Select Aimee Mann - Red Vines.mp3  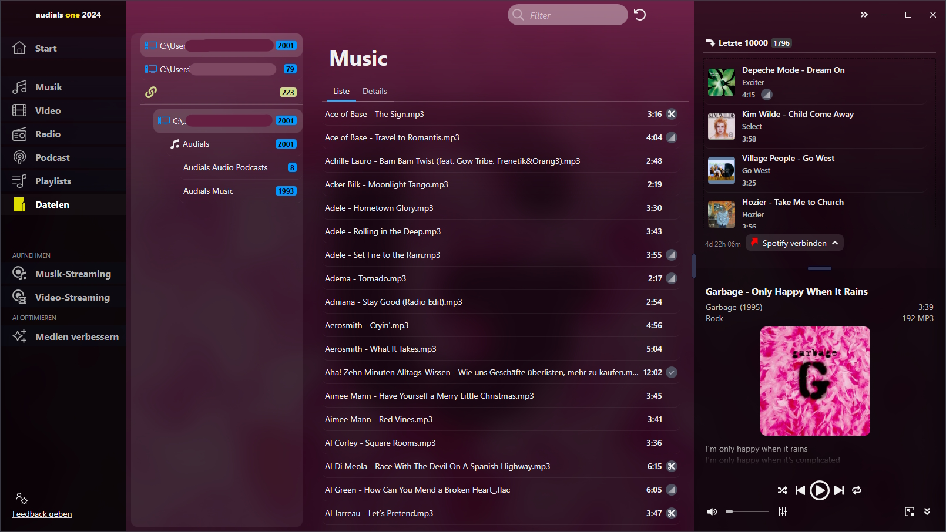pos(501,419)
